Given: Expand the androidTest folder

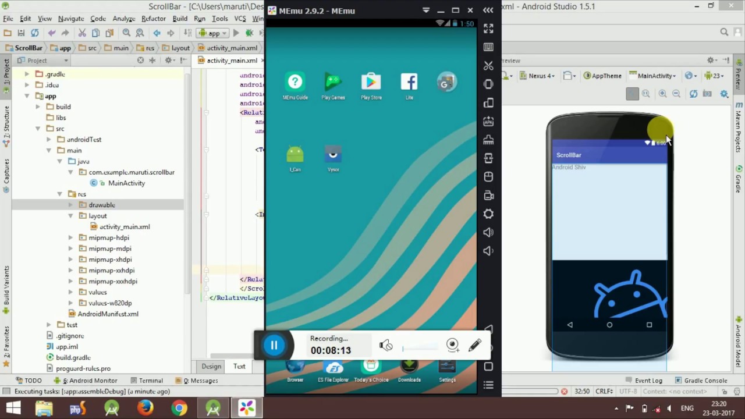Looking at the screenshot, I should tap(49, 140).
